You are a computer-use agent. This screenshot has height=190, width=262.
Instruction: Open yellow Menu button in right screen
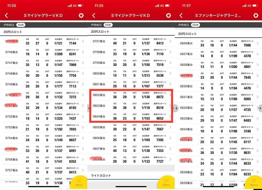pyautogui.click(x=254, y=183)
